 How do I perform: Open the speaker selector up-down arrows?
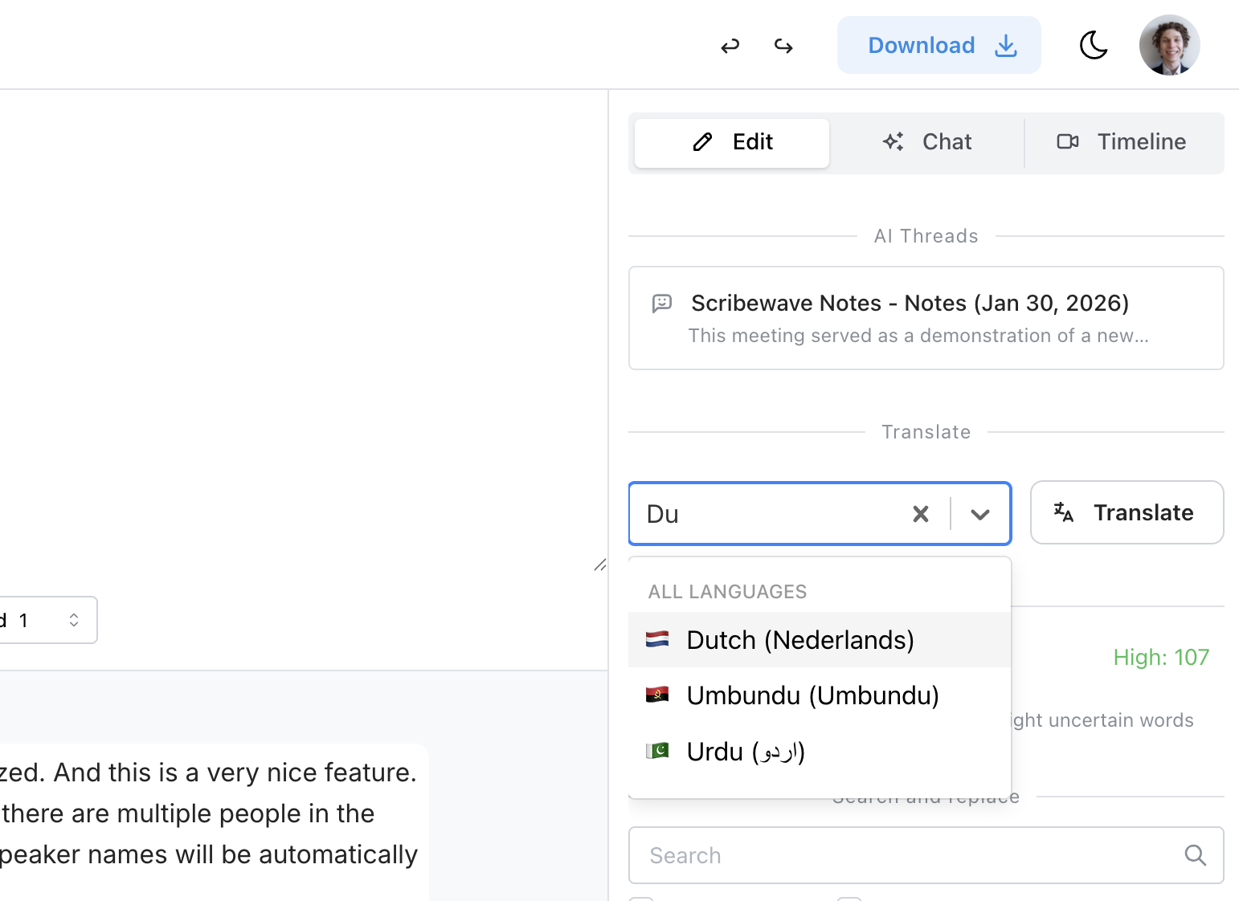click(74, 620)
